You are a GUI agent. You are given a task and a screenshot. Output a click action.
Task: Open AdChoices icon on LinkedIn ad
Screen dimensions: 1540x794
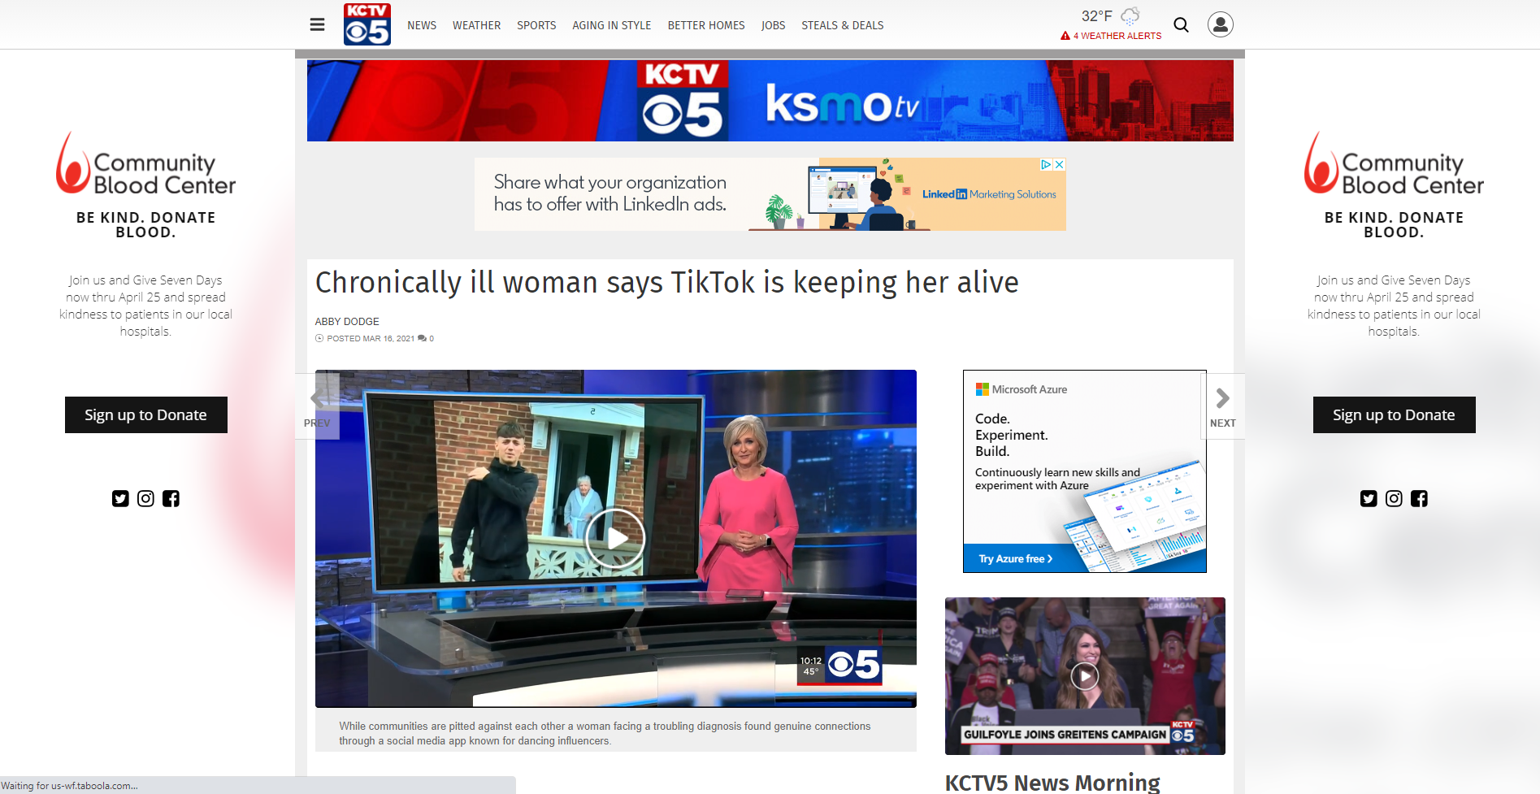click(1047, 164)
